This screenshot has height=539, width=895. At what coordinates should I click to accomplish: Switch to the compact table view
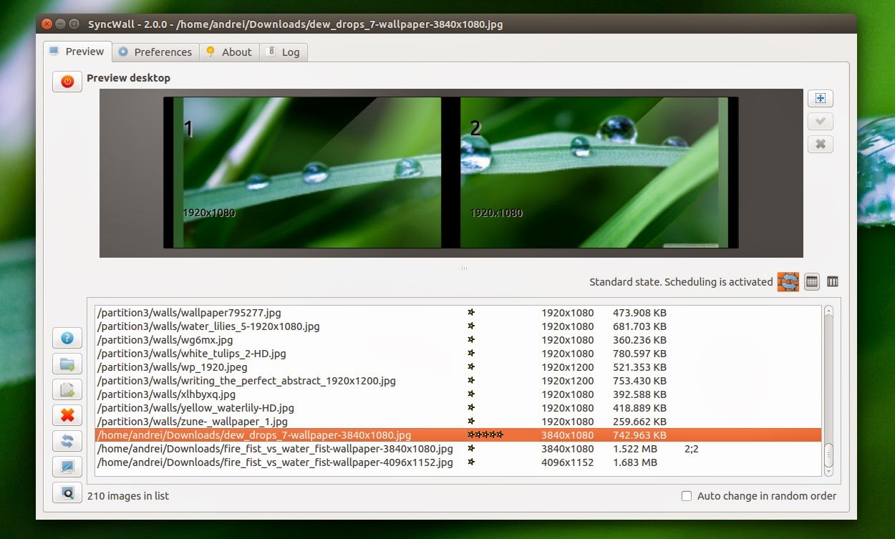811,281
